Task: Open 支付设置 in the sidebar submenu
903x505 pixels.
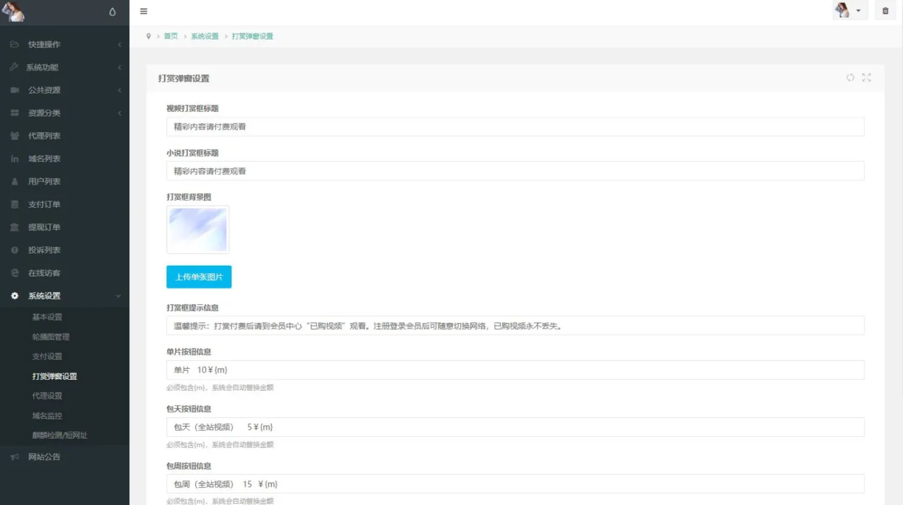Action: (x=47, y=357)
